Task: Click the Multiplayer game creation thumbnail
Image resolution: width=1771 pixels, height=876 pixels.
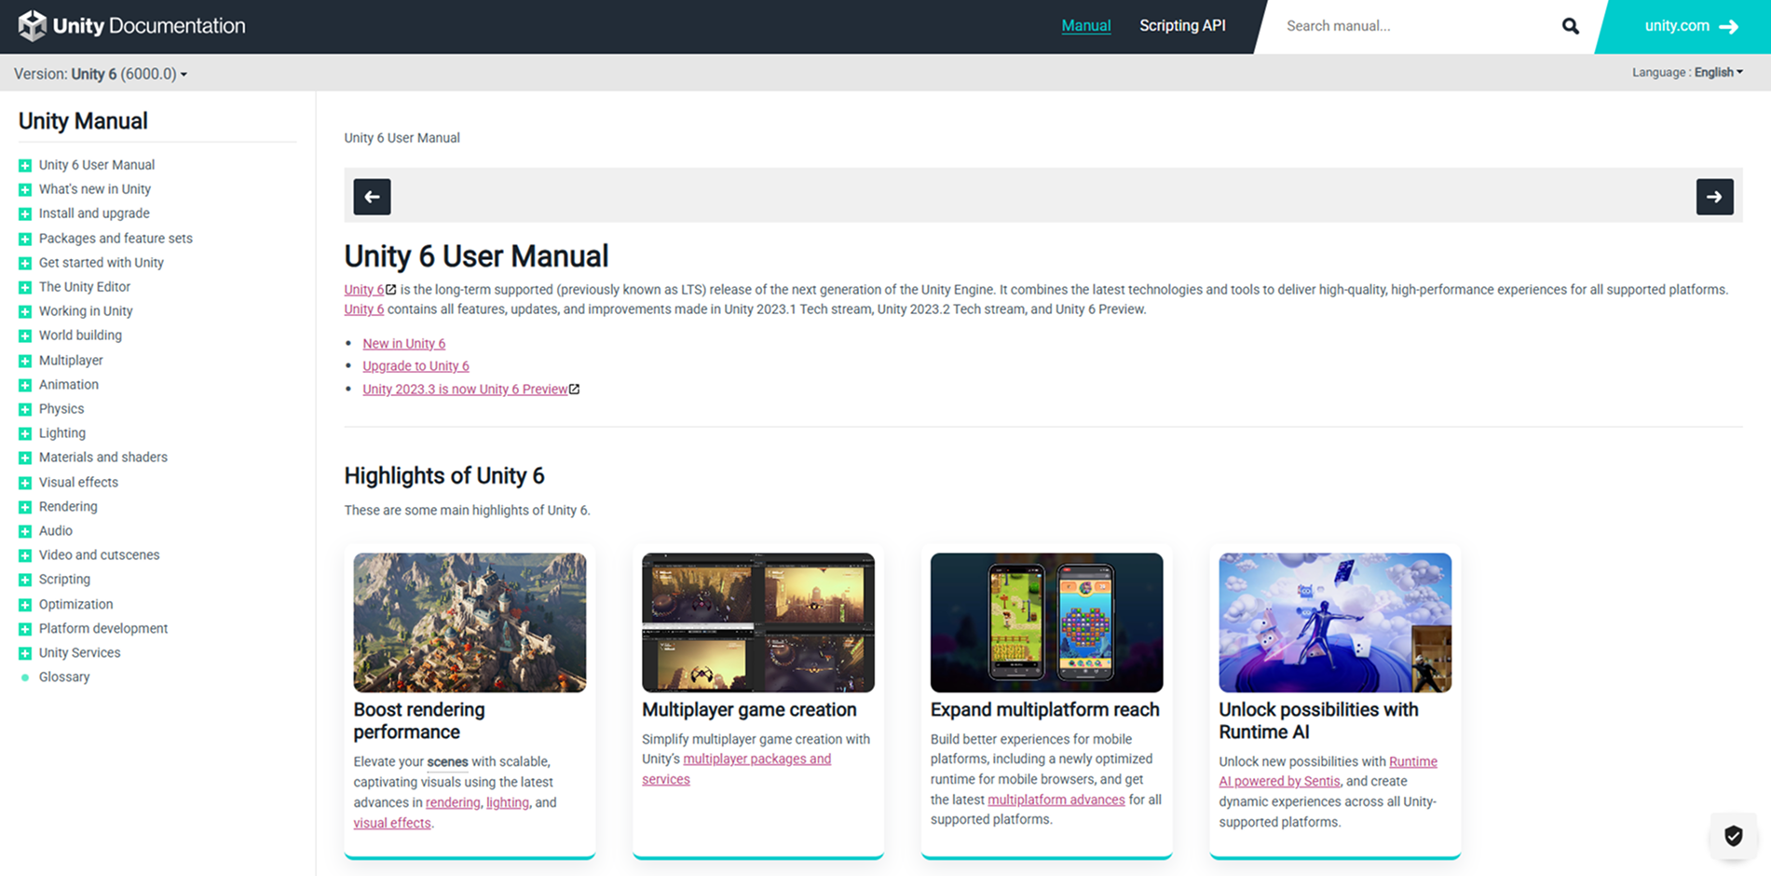Action: point(758,623)
